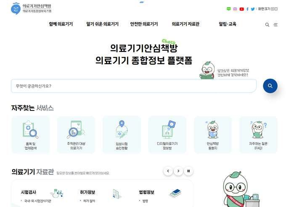The height and width of the screenshot is (207, 286).
Task: Open the Facebook icon in header
Action: click(247, 9)
